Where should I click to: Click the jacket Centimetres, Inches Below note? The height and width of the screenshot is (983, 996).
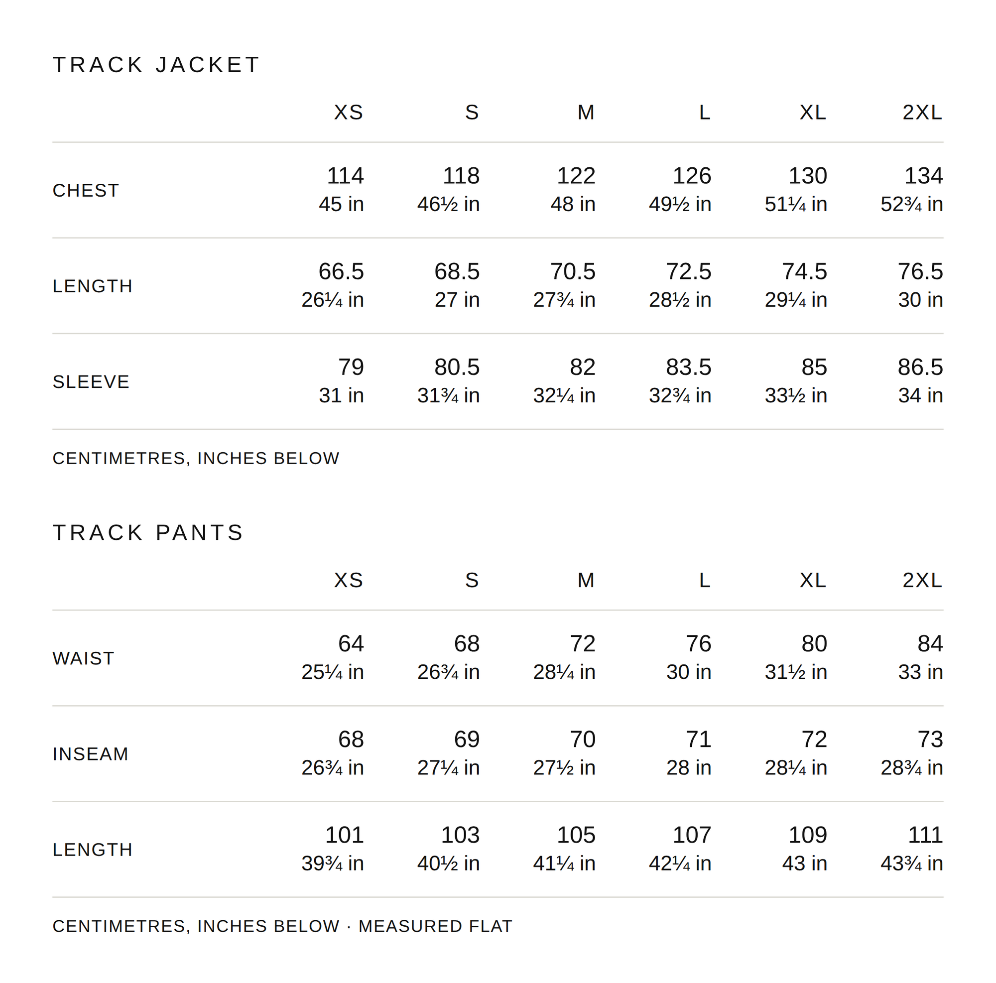[196, 458]
